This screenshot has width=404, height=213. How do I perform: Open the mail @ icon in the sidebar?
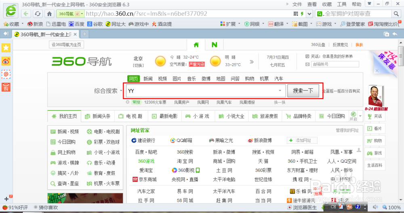coord(6,74)
